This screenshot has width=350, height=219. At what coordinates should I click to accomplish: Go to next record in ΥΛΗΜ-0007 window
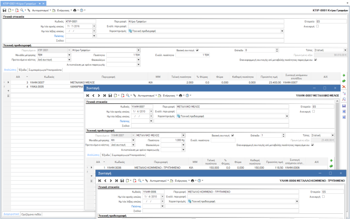(x=98, y=96)
